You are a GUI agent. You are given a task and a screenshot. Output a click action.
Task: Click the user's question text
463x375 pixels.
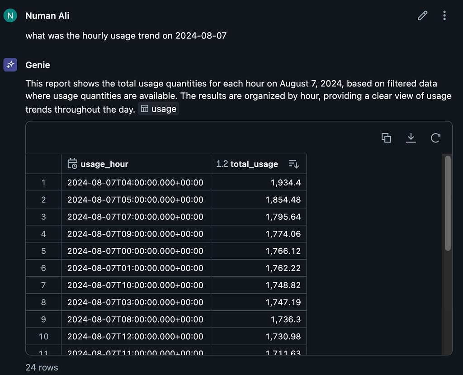[126, 36]
